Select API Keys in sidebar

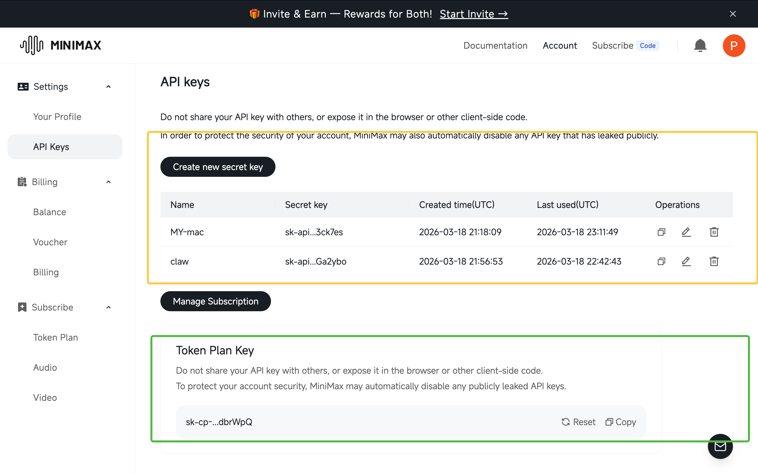click(x=65, y=147)
